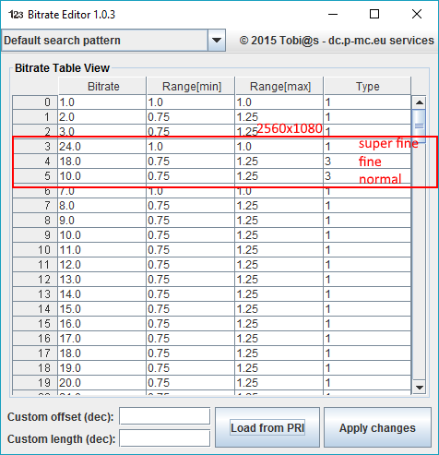Image resolution: width=439 pixels, height=455 pixels.
Task: Select bitrate cell 10.0 in row 9
Action: [x=102, y=235]
